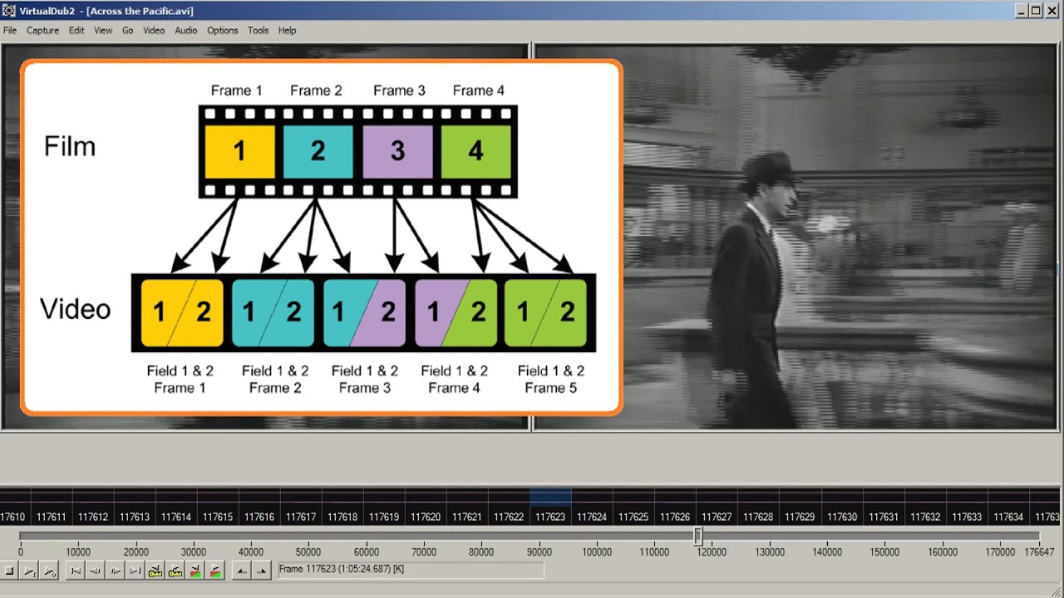This screenshot has height=598, width=1064.
Task: Go to the next keyframe
Action: click(175, 571)
